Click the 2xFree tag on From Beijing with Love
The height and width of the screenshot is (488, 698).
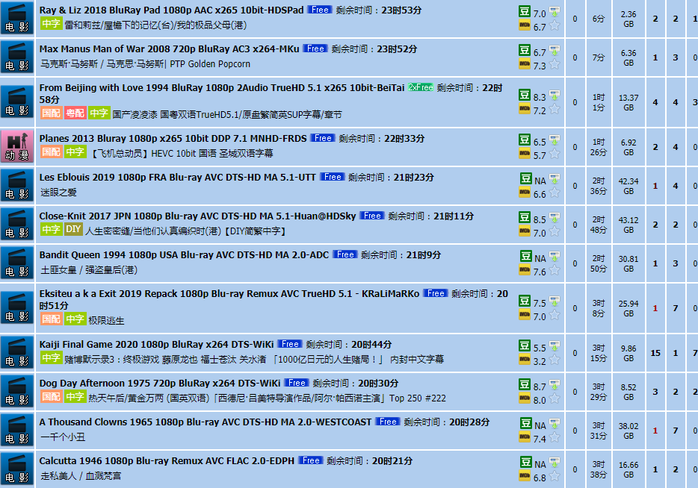420,87
